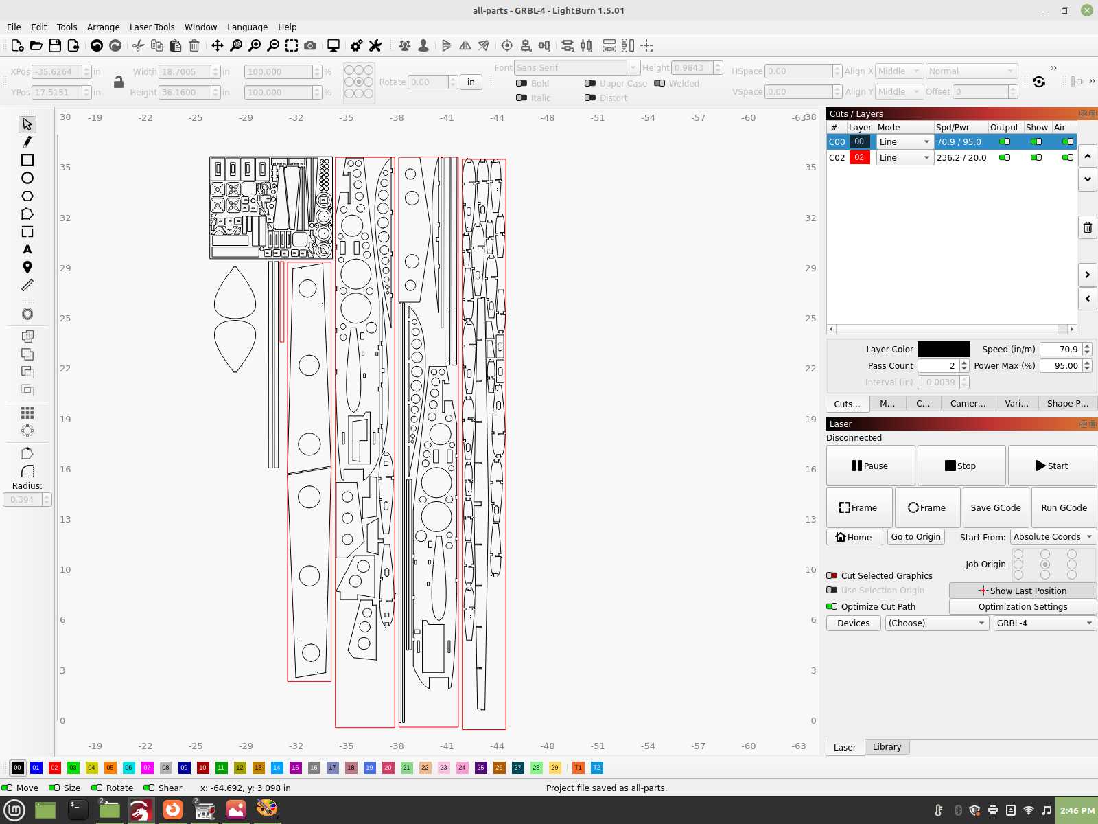Screen dimensions: 1098x824
Task: Open the GRBL-4 device dropdown
Action: (x=1044, y=623)
